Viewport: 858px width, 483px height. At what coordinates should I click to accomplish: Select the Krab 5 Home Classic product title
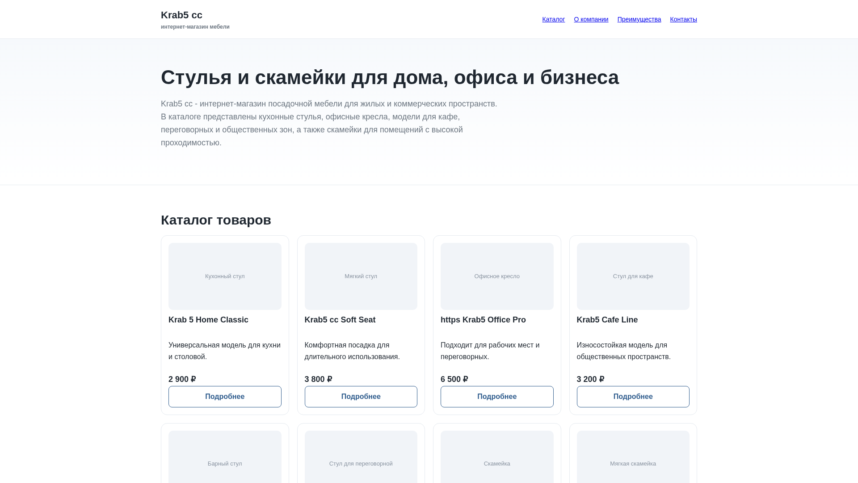[x=208, y=320]
